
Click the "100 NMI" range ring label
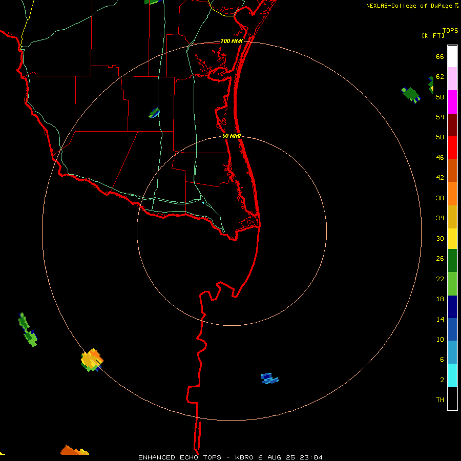point(232,41)
